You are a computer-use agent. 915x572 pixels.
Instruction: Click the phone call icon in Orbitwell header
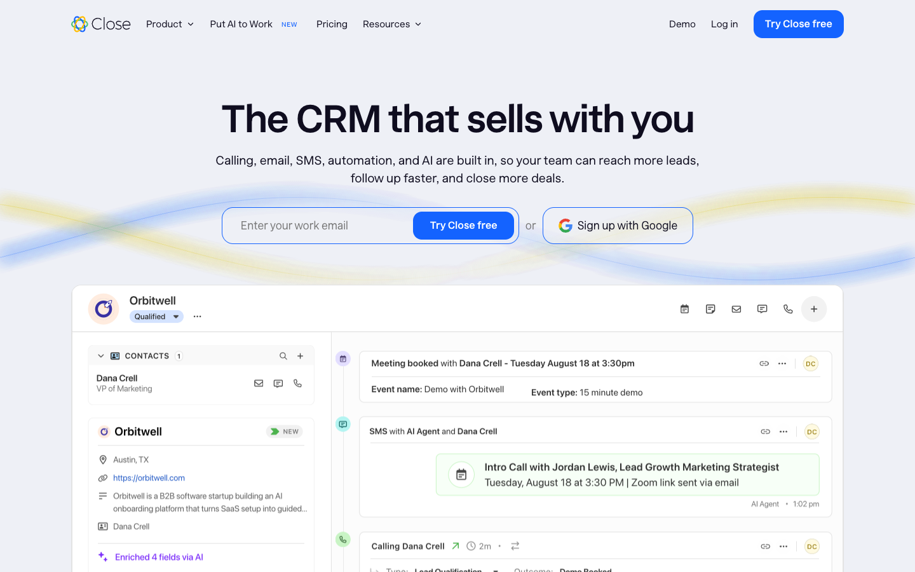pyautogui.click(x=788, y=309)
